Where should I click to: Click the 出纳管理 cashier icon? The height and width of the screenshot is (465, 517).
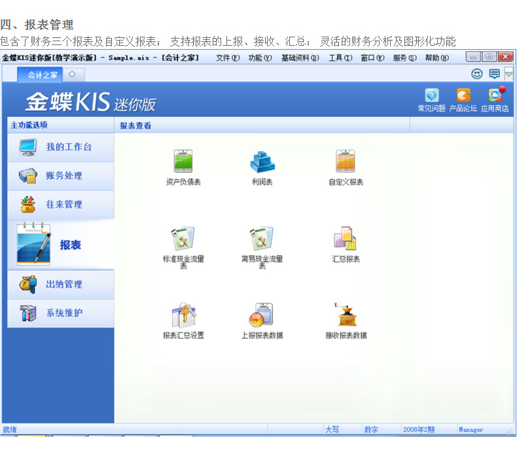[28, 284]
